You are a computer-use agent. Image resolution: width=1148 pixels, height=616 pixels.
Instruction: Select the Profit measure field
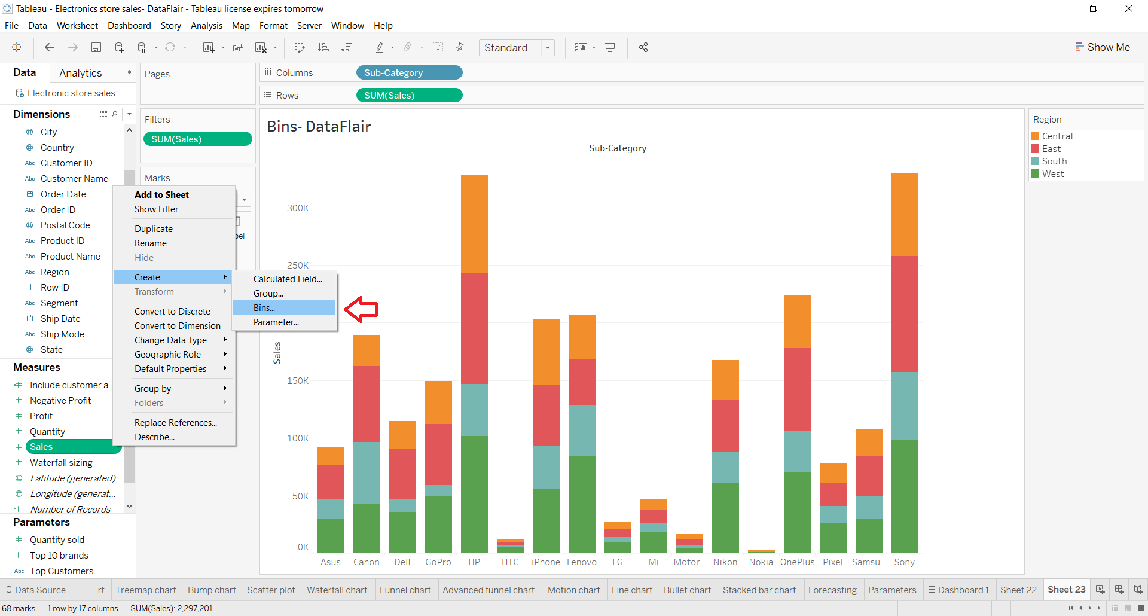41,416
